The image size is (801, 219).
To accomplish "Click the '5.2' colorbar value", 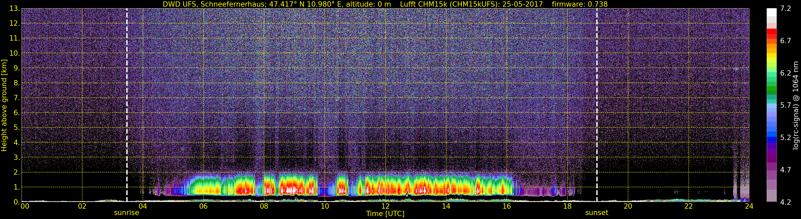I will [x=786, y=138].
